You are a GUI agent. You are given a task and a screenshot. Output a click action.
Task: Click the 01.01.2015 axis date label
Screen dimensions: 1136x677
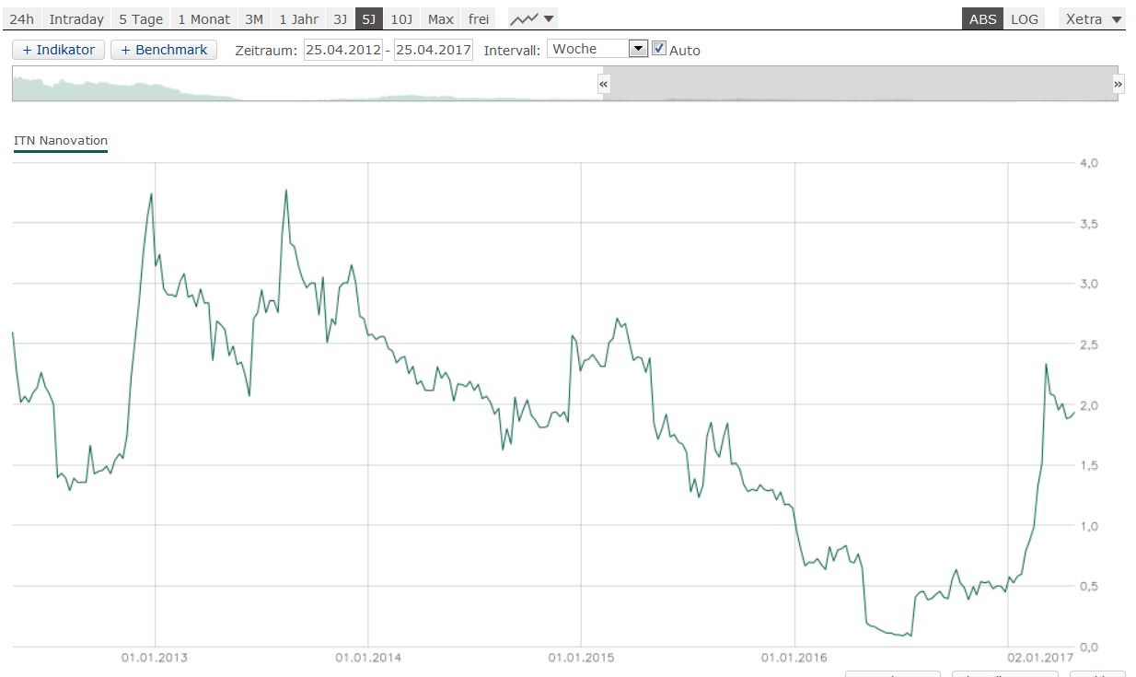tap(581, 658)
